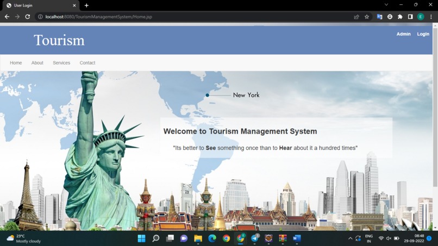The width and height of the screenshot is (438, 246).
Task: Open the About menu item
Action: [37, 63]
